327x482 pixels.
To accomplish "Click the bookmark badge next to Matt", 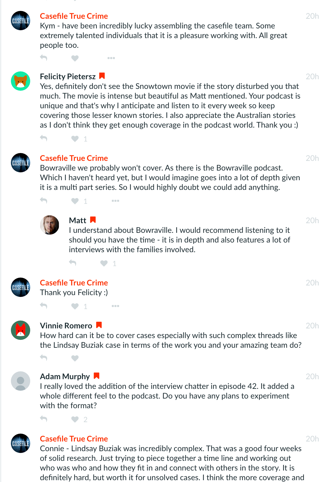I will (x=93, y=220).
